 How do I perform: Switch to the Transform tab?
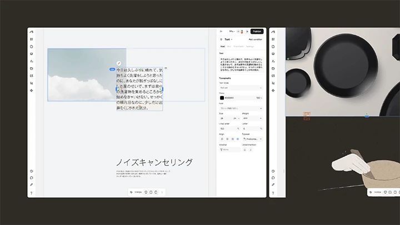238,47
